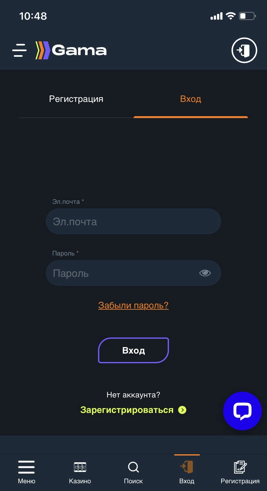This screenshot has width=267, height=491.
Task: Click the Gama logo
Action: [71, 50]
